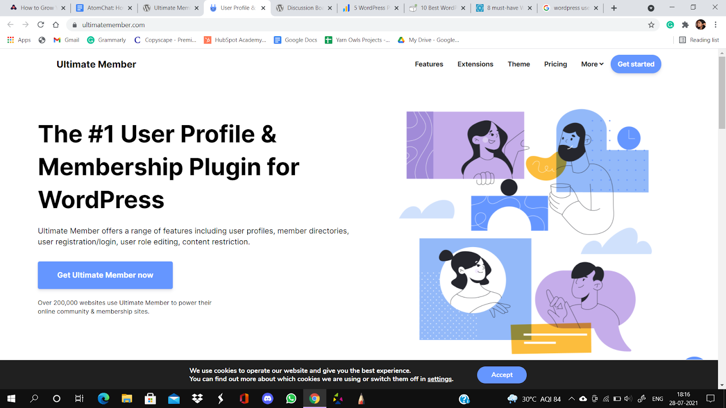
Task: Open the tab search dropdown button
Action: tap(651, 8)
